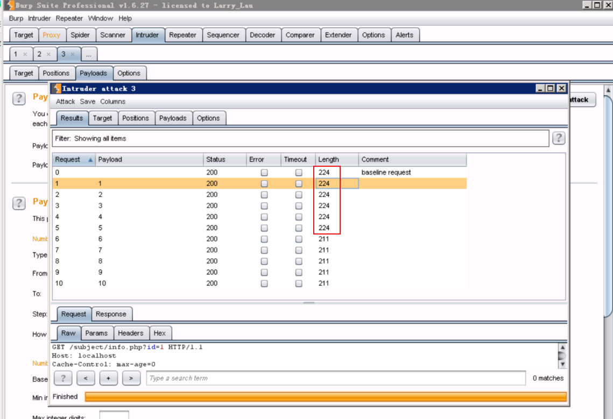Click the Finished attack progress bar
The width and height of the screenshot is (613, 419).
coord(326,397)
